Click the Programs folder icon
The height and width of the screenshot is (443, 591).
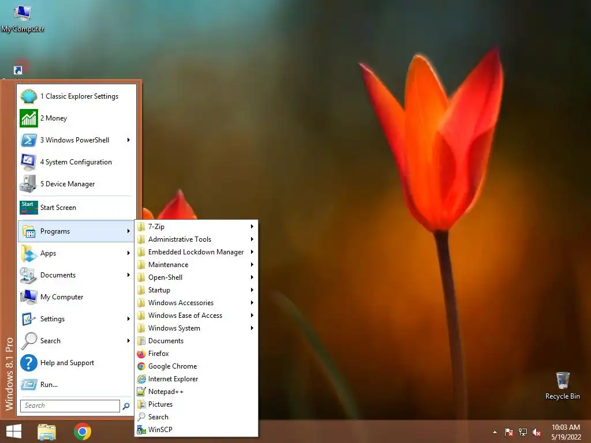(29, 231)
